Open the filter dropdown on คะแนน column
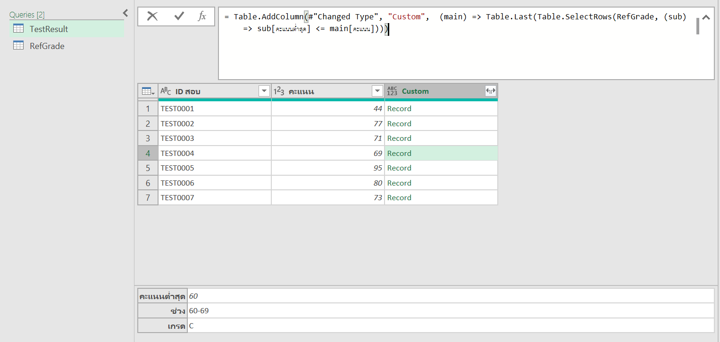 coord(377,91)
